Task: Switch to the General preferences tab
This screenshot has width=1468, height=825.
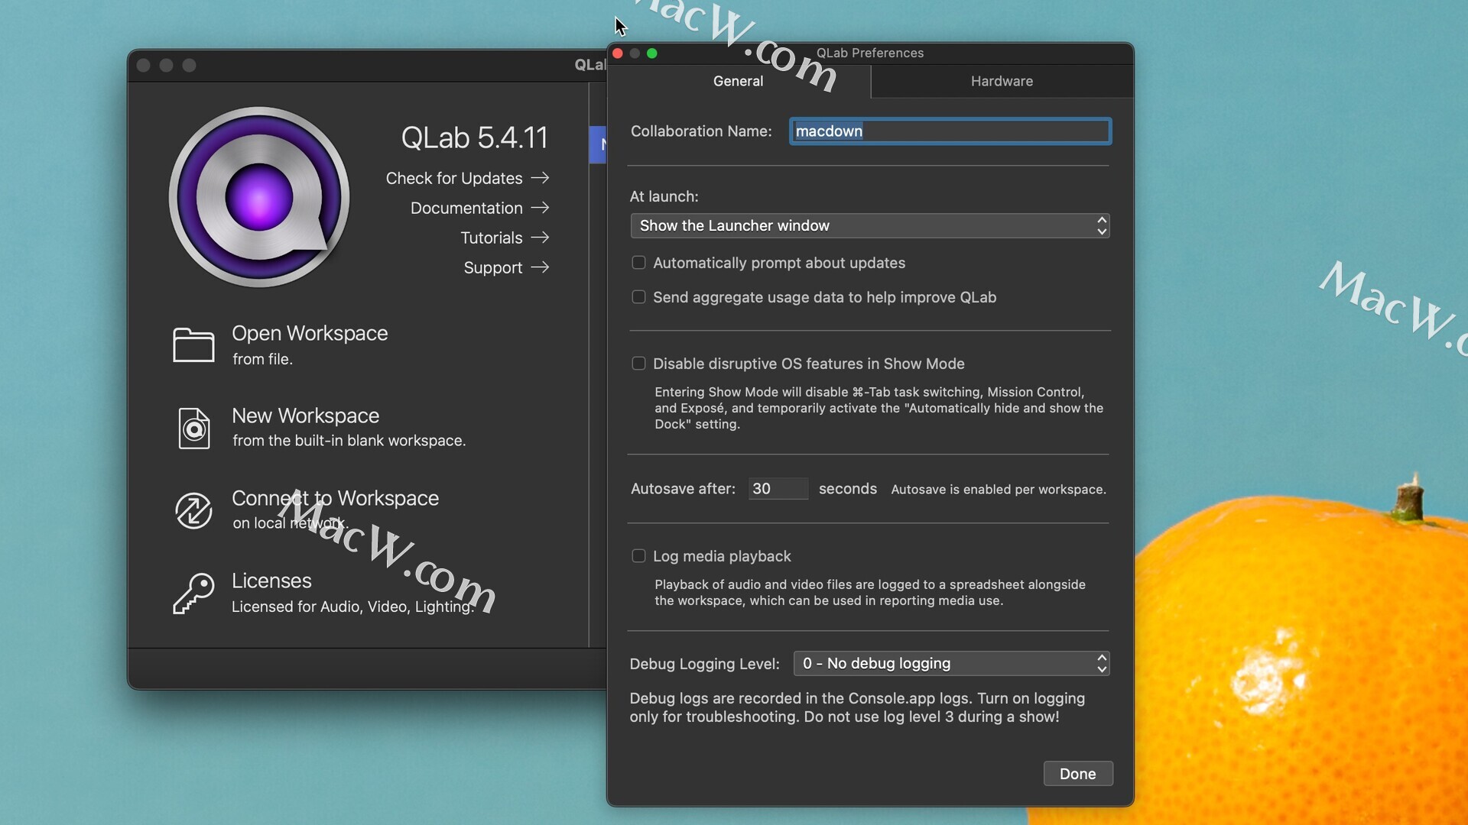Action: click(739, 81)
